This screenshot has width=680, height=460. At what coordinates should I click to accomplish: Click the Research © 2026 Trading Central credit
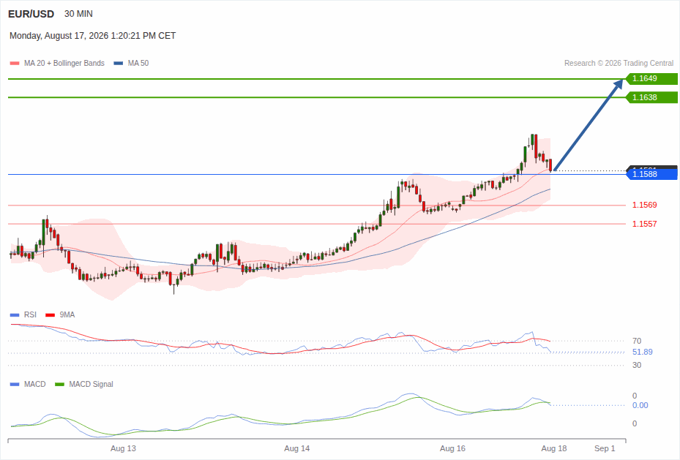619,63
